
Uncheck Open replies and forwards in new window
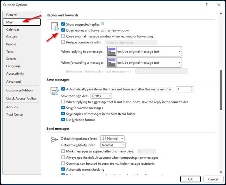point(63,30)
